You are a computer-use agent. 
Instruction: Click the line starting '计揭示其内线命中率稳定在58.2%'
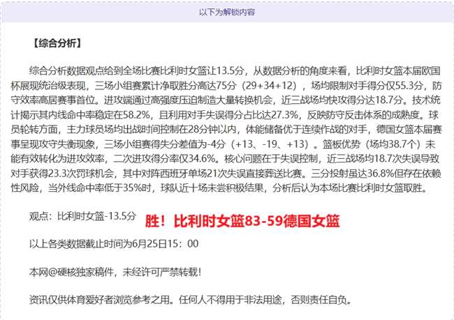tap(226, 115)
